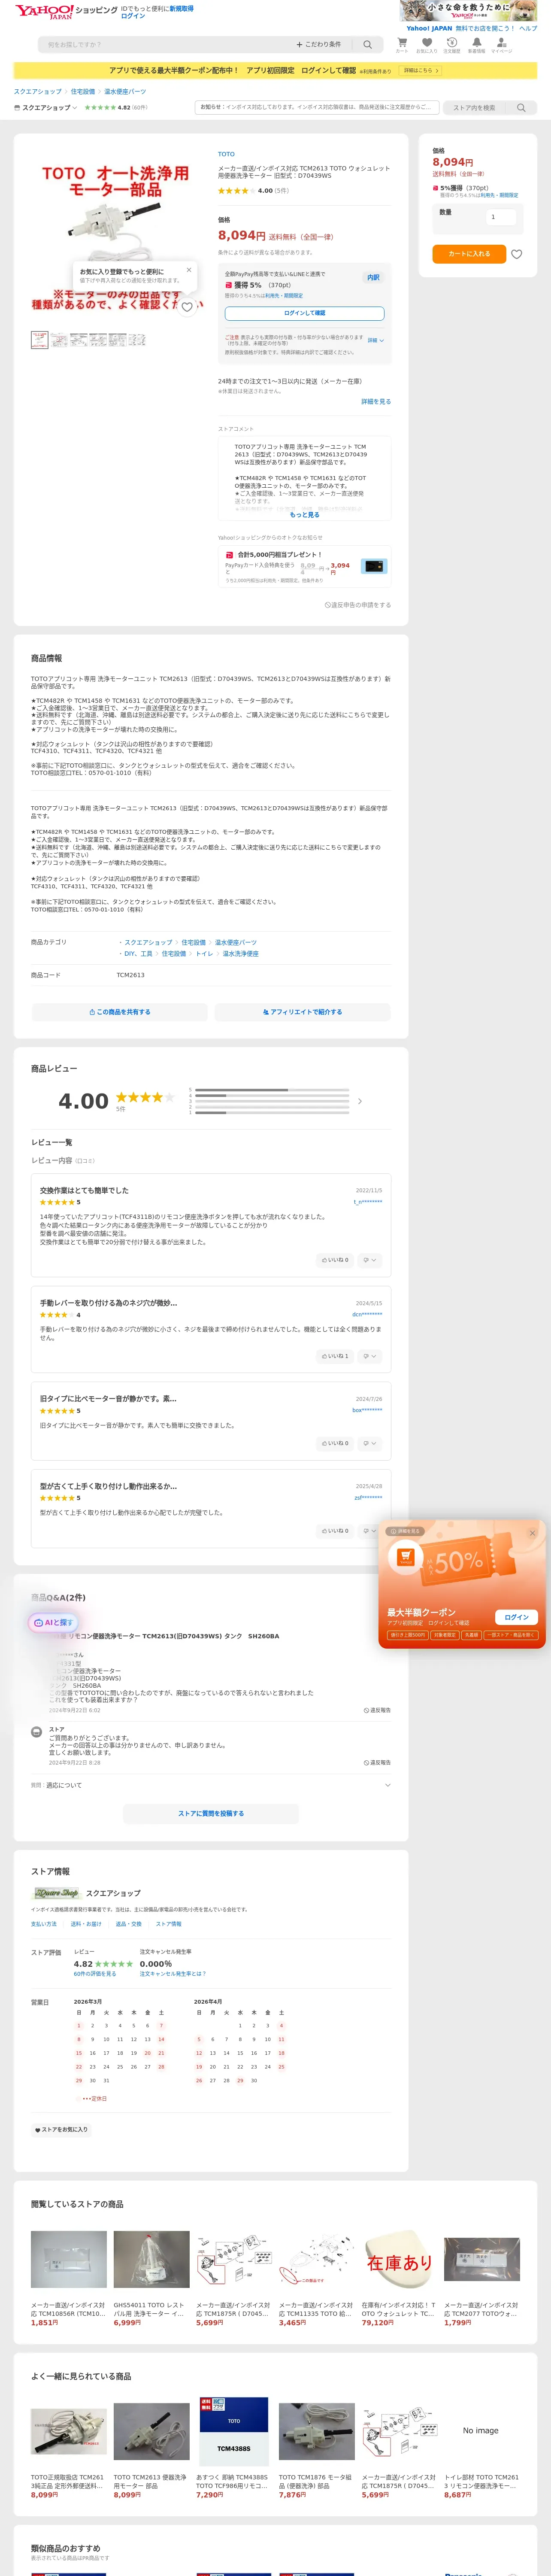Click the orange カートに入れる button

[469, 254]
